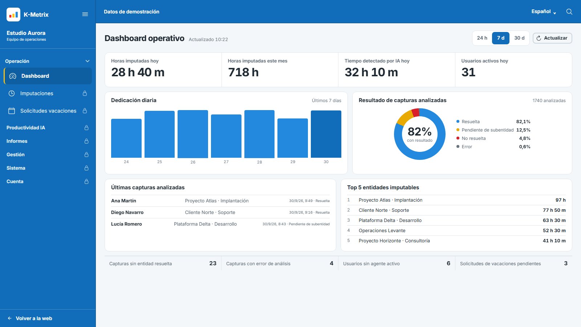
Task: Open the Español language dropdown
Action: (x=544, y=12)
